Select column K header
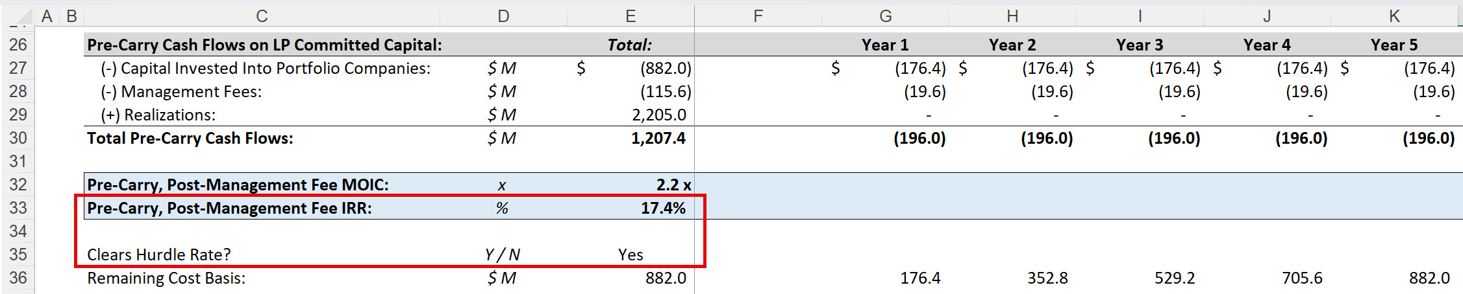1463x294 pixels. (1394, 16)
